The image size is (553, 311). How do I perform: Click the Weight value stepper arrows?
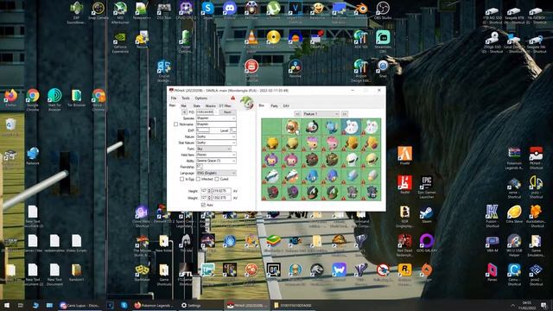point(209,198)
